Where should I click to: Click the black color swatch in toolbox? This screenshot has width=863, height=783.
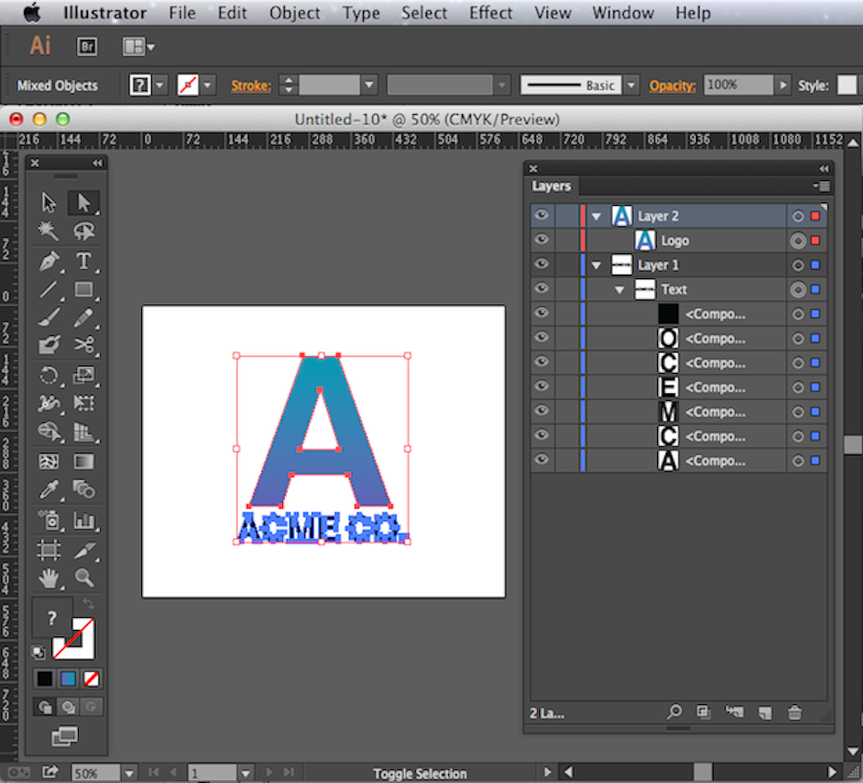click(45, 679)
